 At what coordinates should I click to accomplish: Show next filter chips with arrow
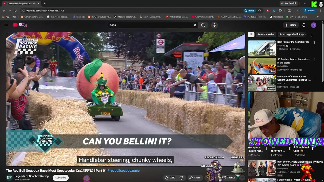pos(311,35)
